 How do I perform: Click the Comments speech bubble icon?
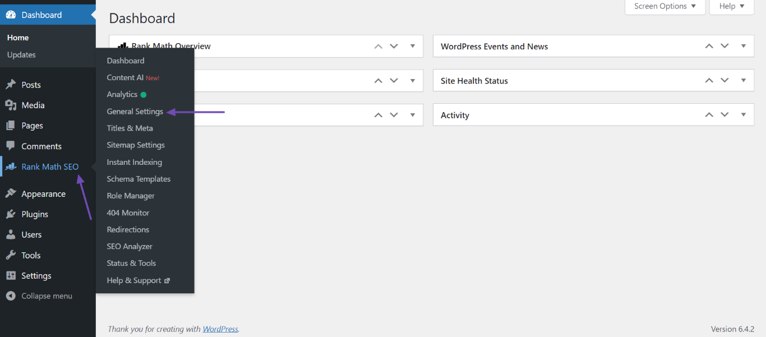11,146
